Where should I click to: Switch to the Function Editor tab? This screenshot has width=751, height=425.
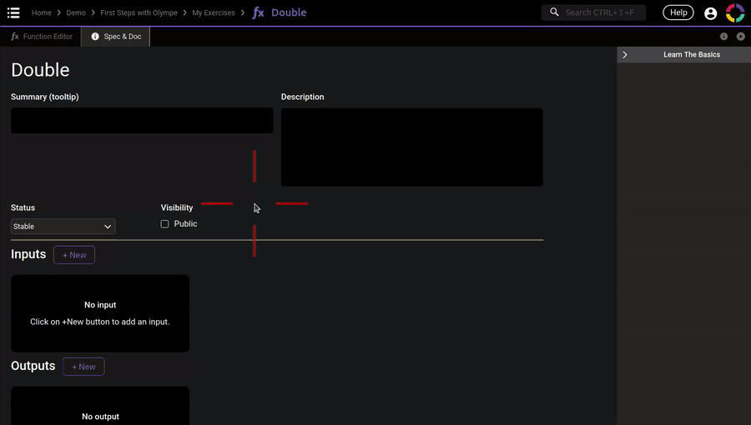click(42, 37)
